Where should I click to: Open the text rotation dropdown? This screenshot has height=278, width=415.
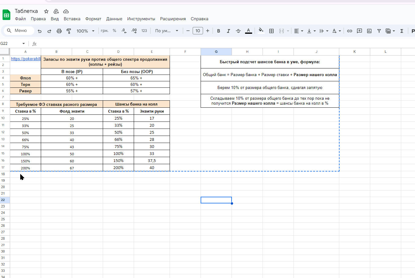click(336, 31)
